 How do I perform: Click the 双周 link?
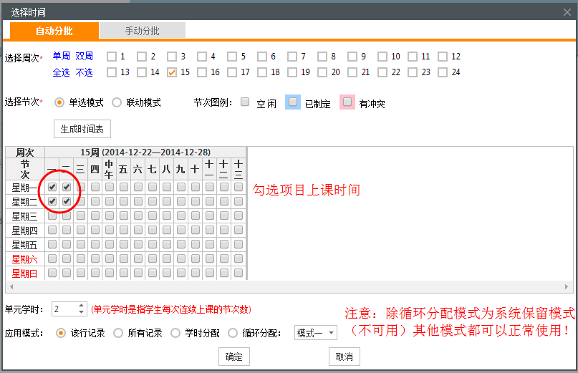85,56
